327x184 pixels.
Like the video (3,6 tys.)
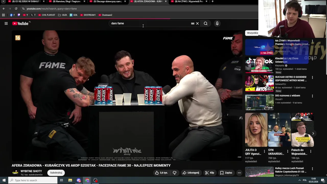coord(161,173)
